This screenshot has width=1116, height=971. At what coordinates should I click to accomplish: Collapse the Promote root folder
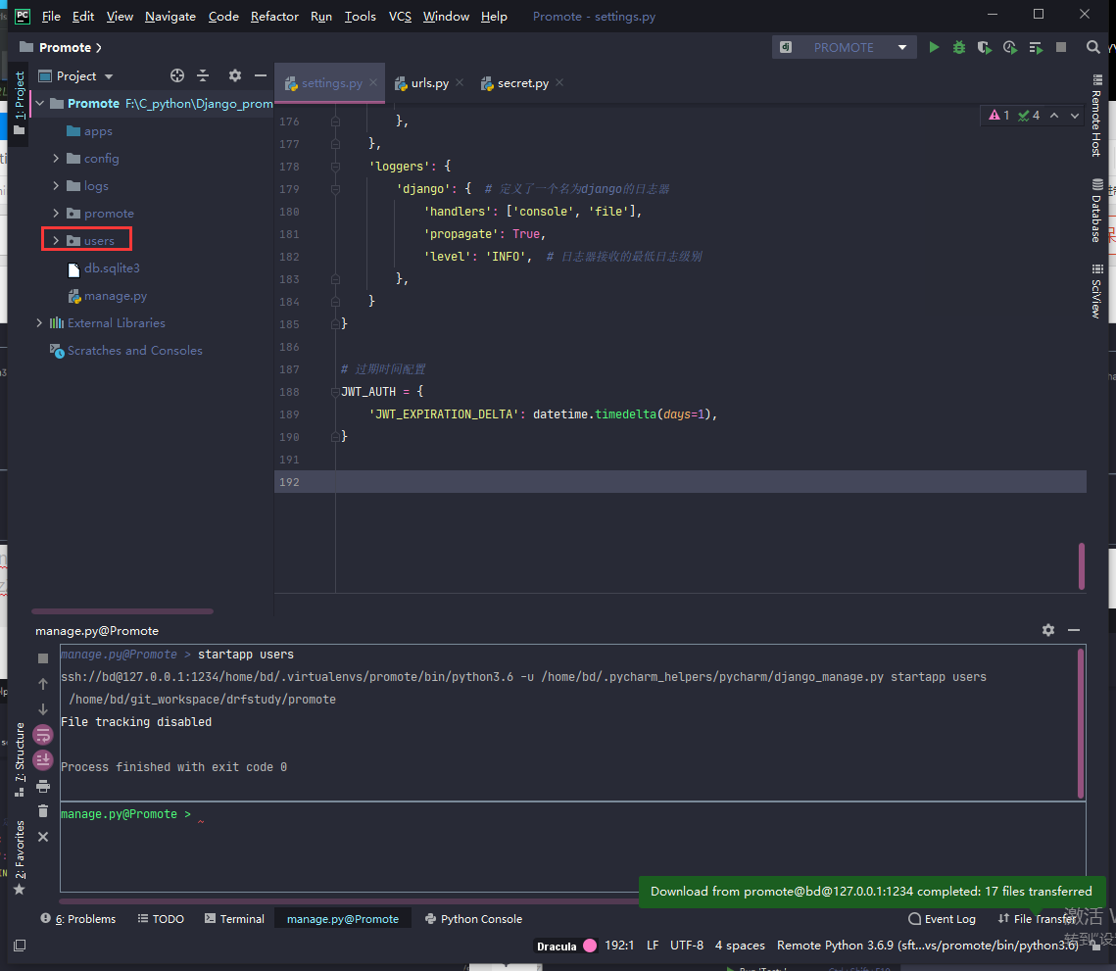[40, 103]
